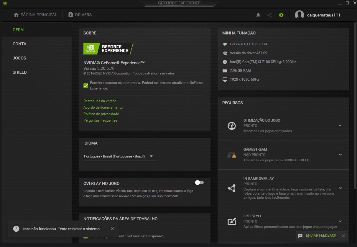
Task: Click the In-Game Overlay share icon
Action: point(232,188)
